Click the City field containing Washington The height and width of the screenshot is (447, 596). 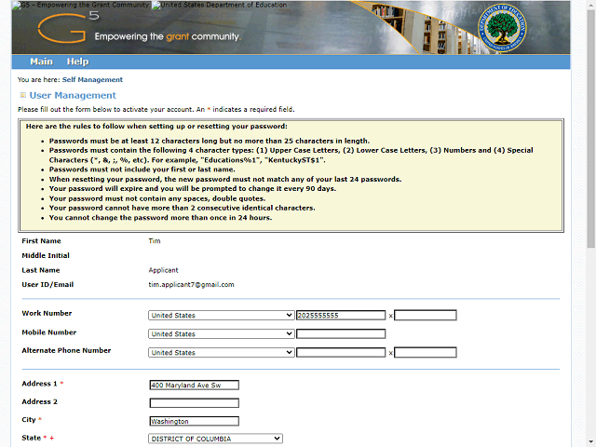194,421
